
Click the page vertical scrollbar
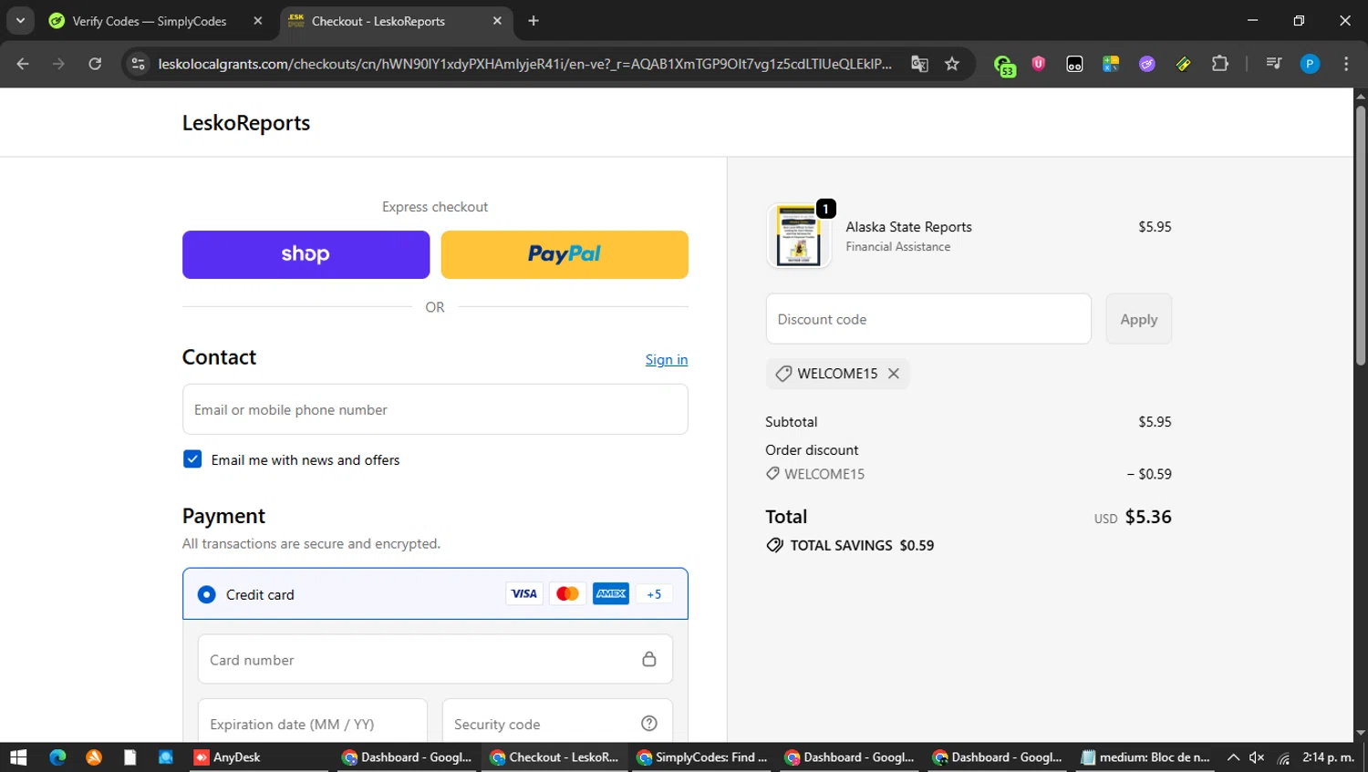coord(1361,235)
